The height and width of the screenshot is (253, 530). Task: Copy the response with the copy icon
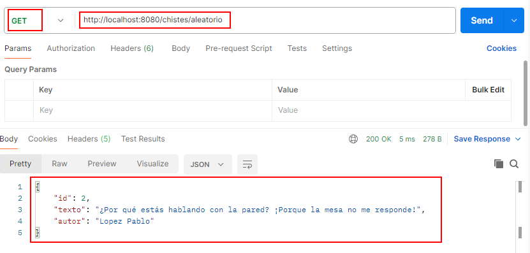pos(499,164)
